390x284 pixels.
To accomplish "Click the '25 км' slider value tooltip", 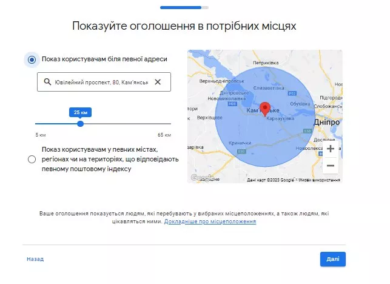I will [80, 112].
